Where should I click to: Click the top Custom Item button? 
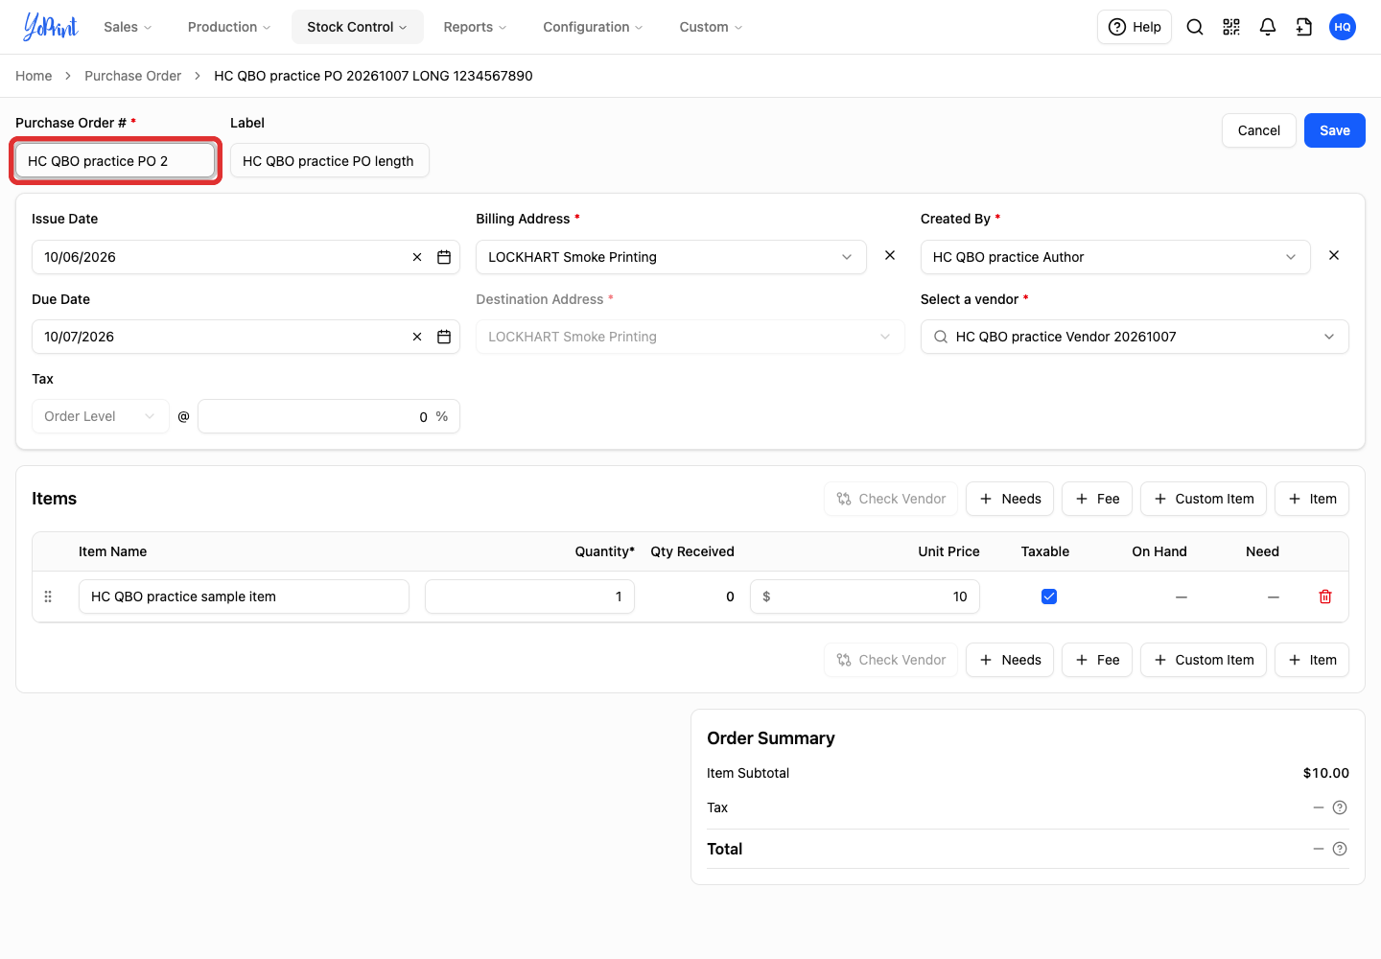click(x=1204, y=499)
